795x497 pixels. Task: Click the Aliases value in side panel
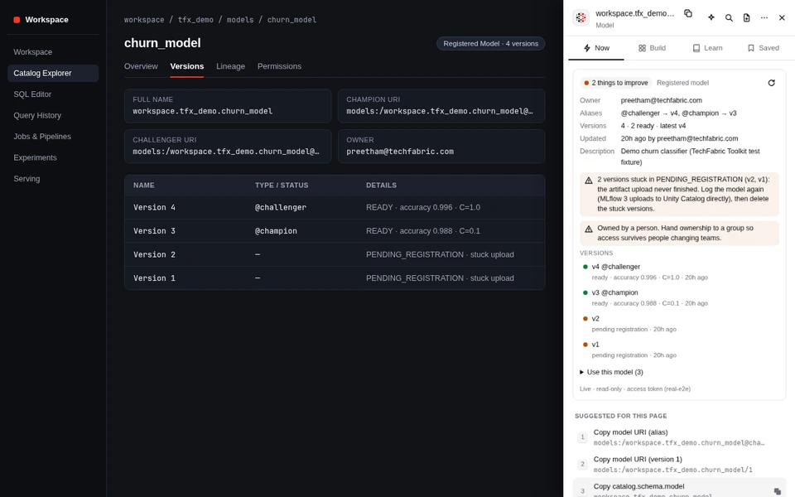(678, 113)
